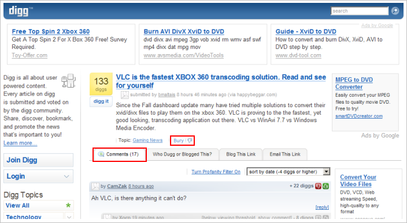Screen dimensions: 407x223
Task: Open the Technology topic
Action: click(x=24, y=217)
